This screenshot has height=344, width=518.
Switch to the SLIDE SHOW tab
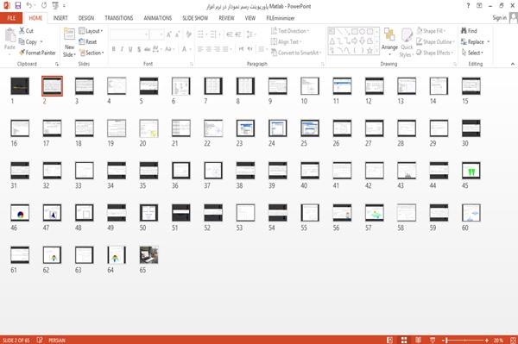click(195, 18)
